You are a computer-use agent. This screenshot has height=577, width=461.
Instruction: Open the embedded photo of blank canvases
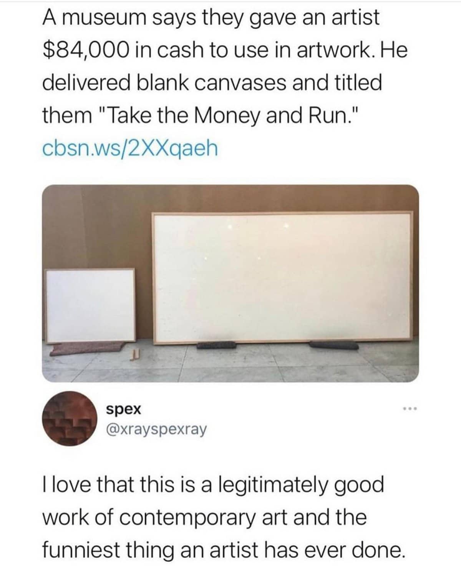coord(230,283)
